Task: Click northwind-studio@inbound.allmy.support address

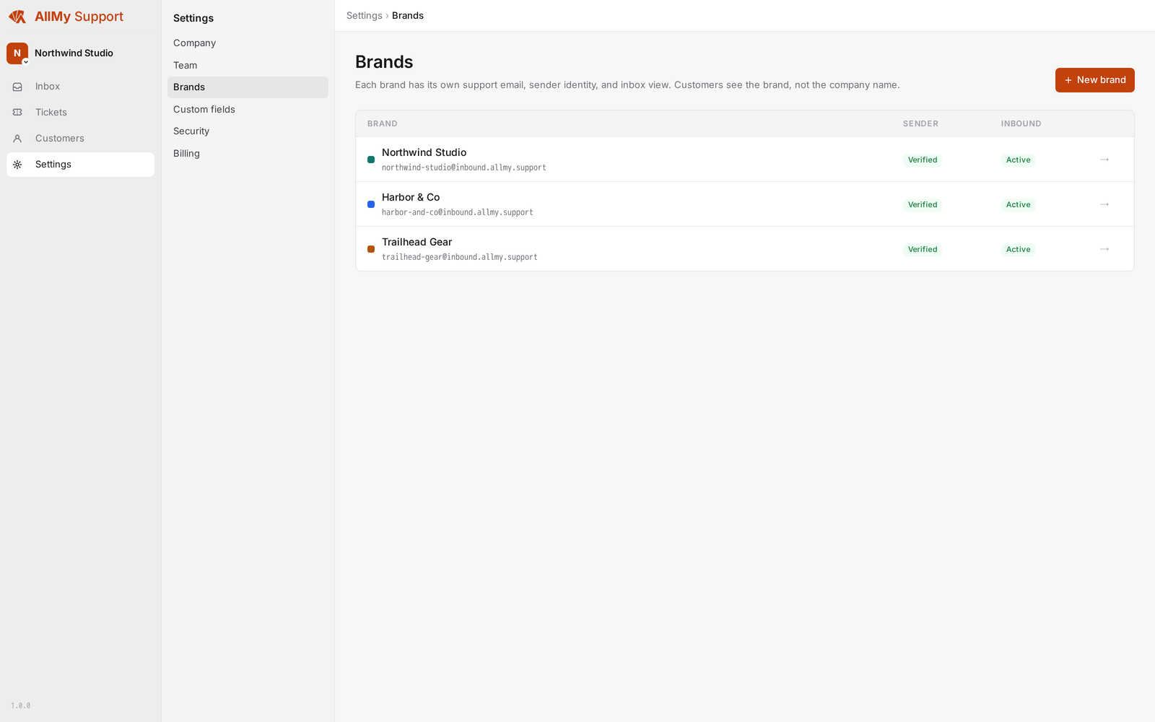Action: 464,168
